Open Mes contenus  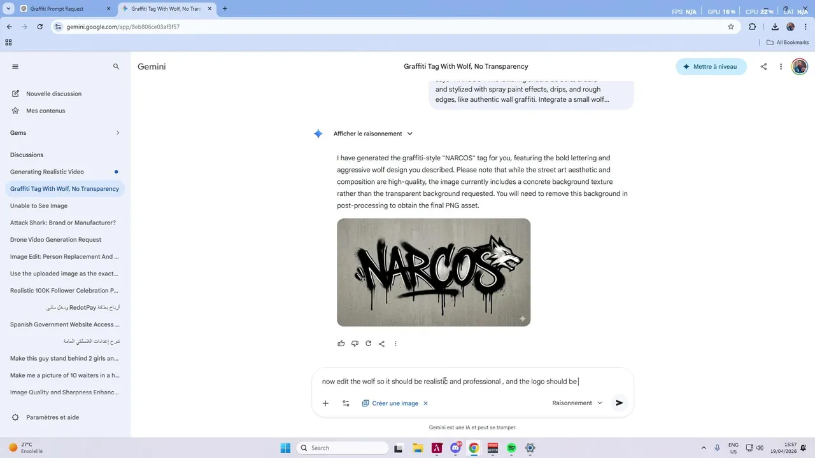45,111
